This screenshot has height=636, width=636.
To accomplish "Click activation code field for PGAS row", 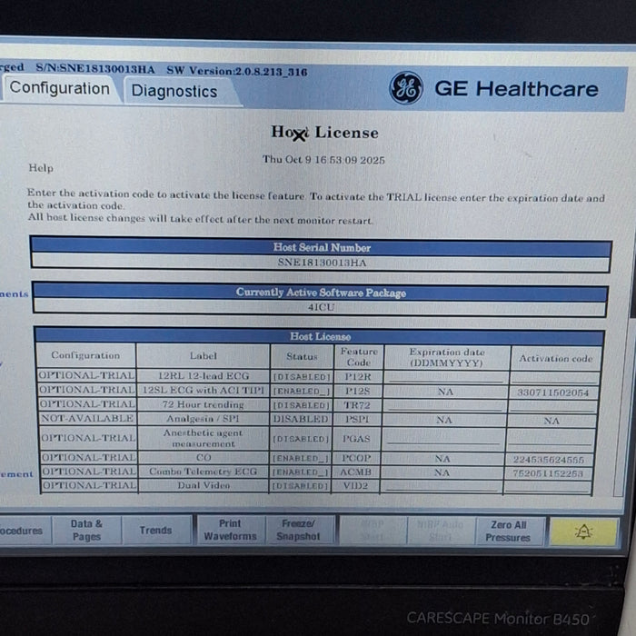I will (550, 439).
